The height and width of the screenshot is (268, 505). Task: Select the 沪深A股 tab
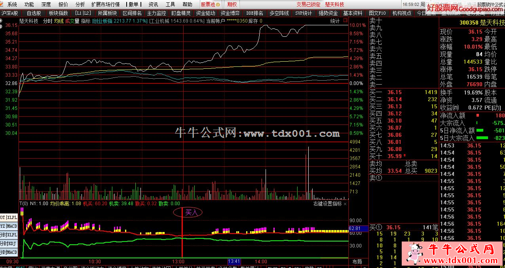(9, 13)
